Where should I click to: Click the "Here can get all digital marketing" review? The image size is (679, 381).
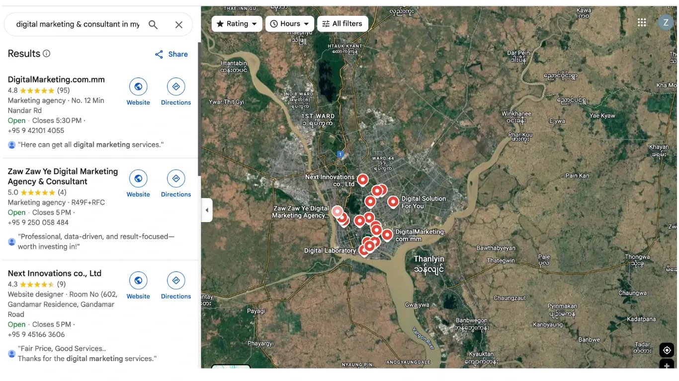coord(90,145)
